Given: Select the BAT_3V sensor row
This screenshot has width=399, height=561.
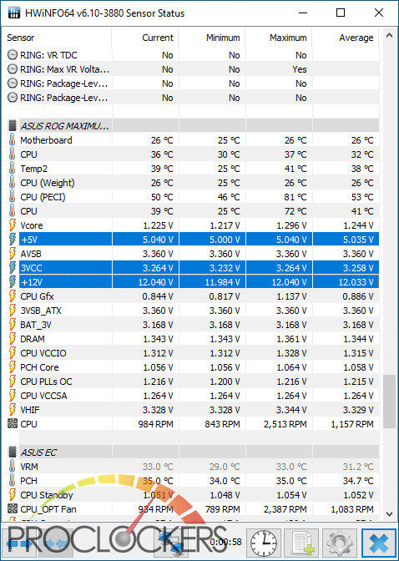Looking at the screenshot, I should (x=191, y=325).
